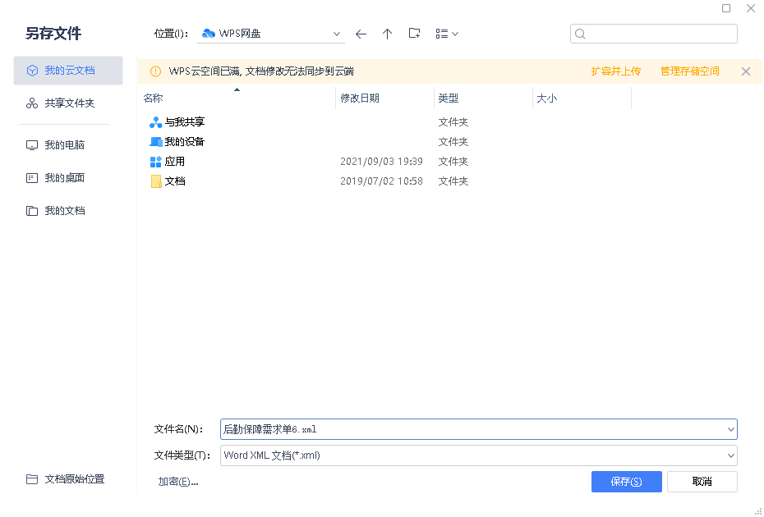Click the 与我共享 folder icon

point(155,122)
